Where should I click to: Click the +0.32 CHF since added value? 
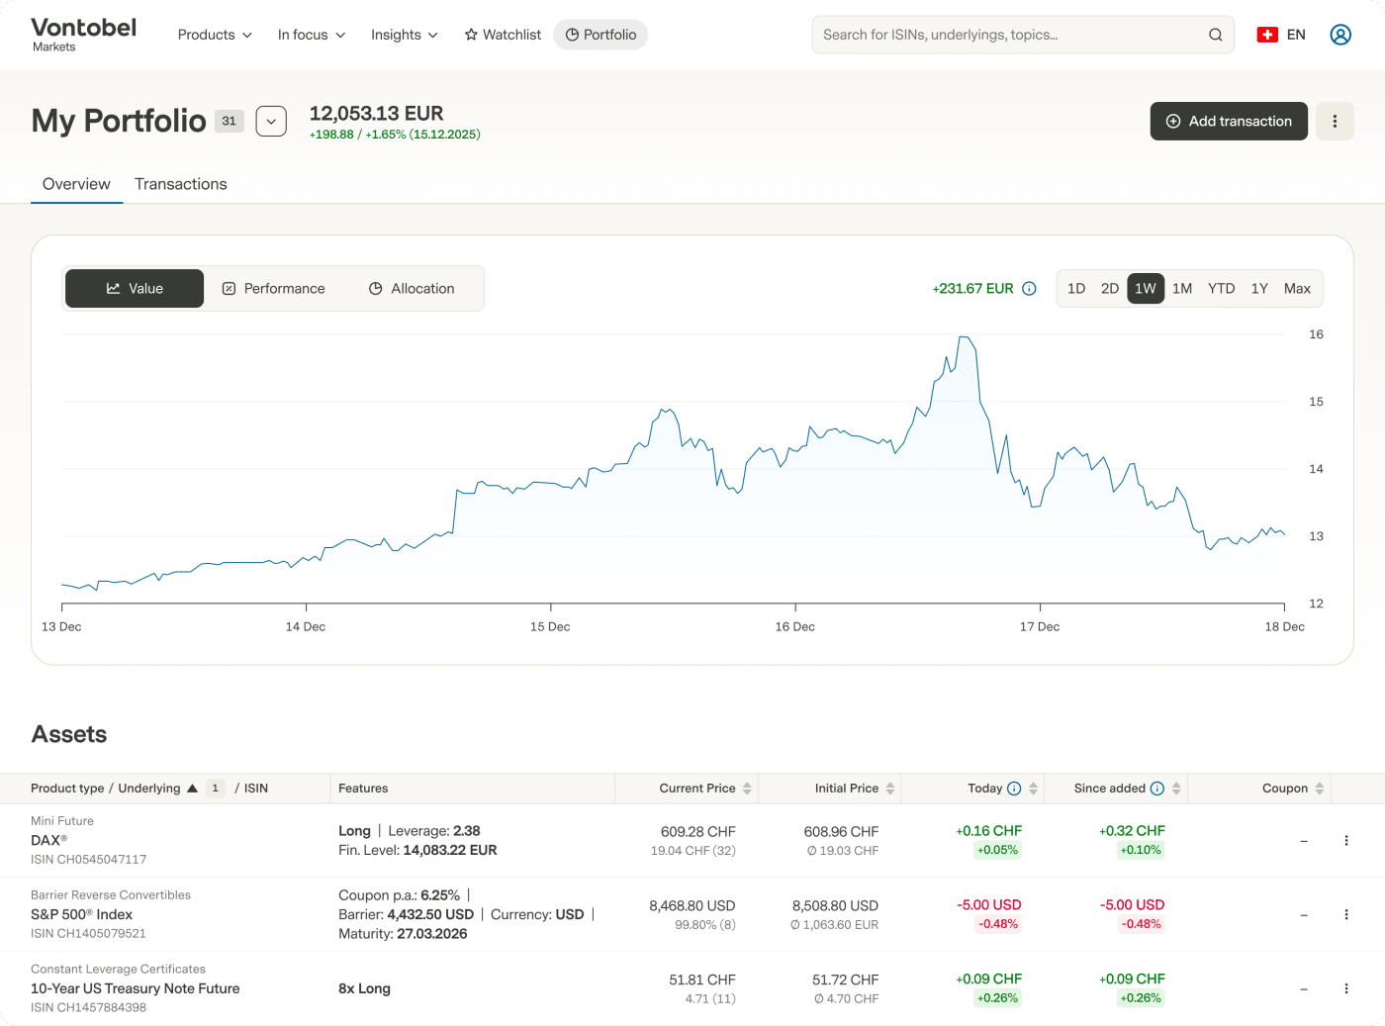tap(1132, 831)
